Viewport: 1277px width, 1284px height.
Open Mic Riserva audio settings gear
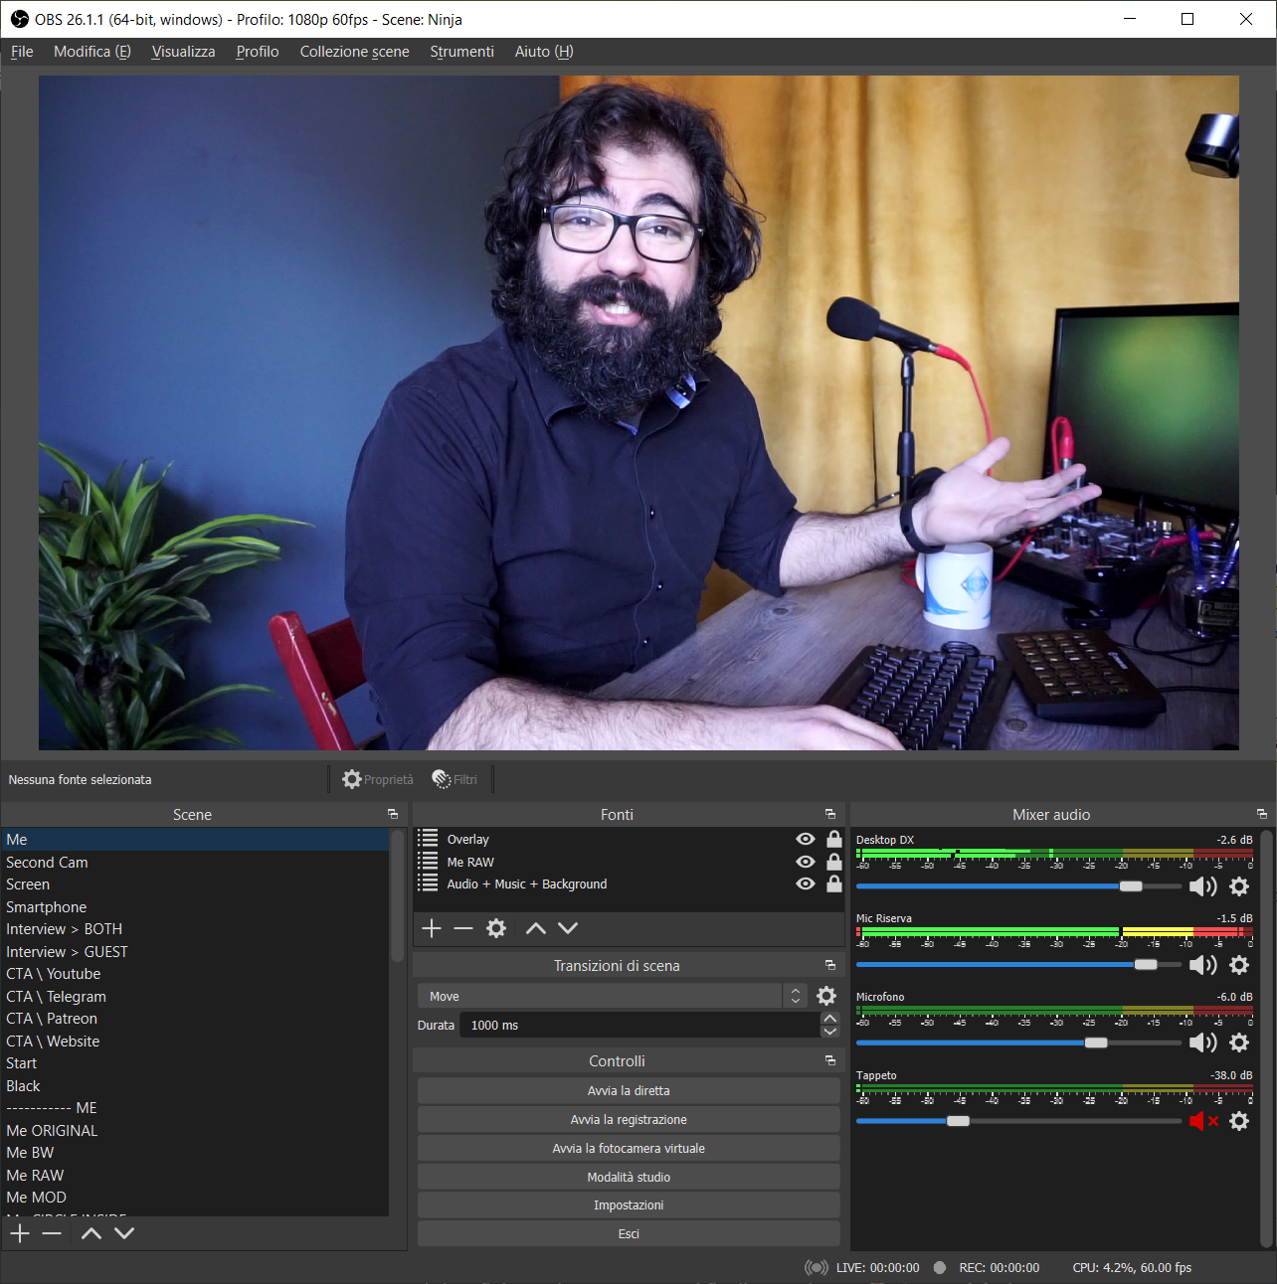click(1239, 965)
